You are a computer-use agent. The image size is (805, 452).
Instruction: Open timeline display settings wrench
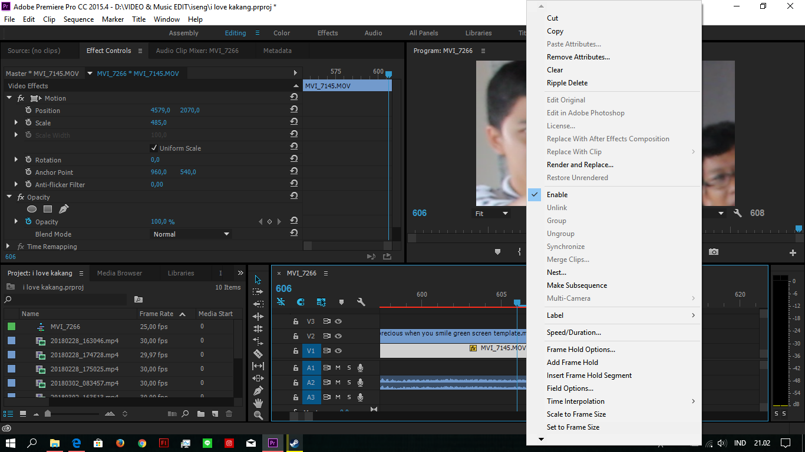[x=361, y=302]
